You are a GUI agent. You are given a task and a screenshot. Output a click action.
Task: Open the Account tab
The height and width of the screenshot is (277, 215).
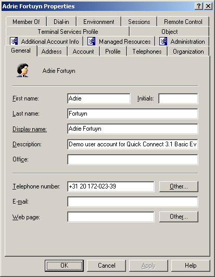tap(83, 52)
